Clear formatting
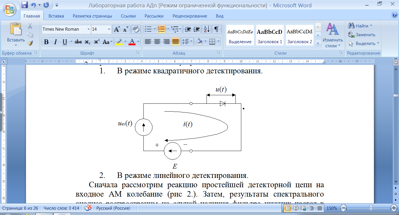 point(136,29)
